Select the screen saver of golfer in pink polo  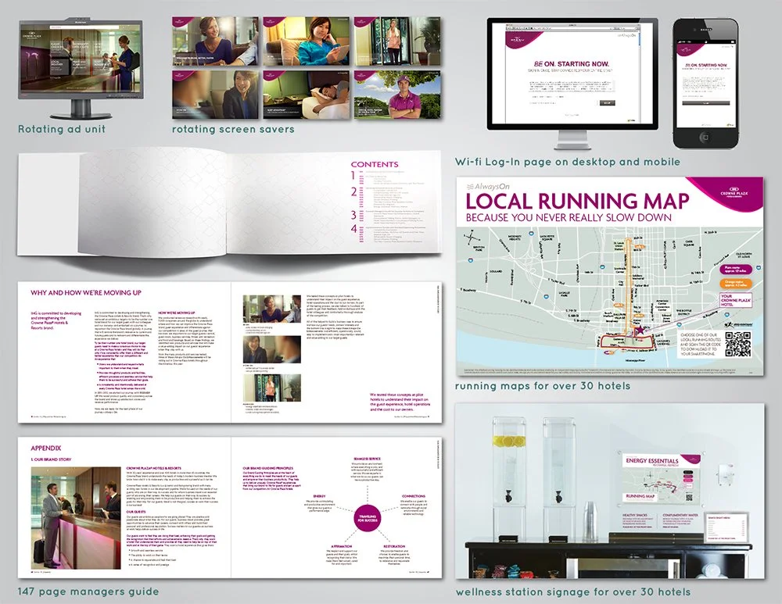pyautogui.click(x=397, y=95)
